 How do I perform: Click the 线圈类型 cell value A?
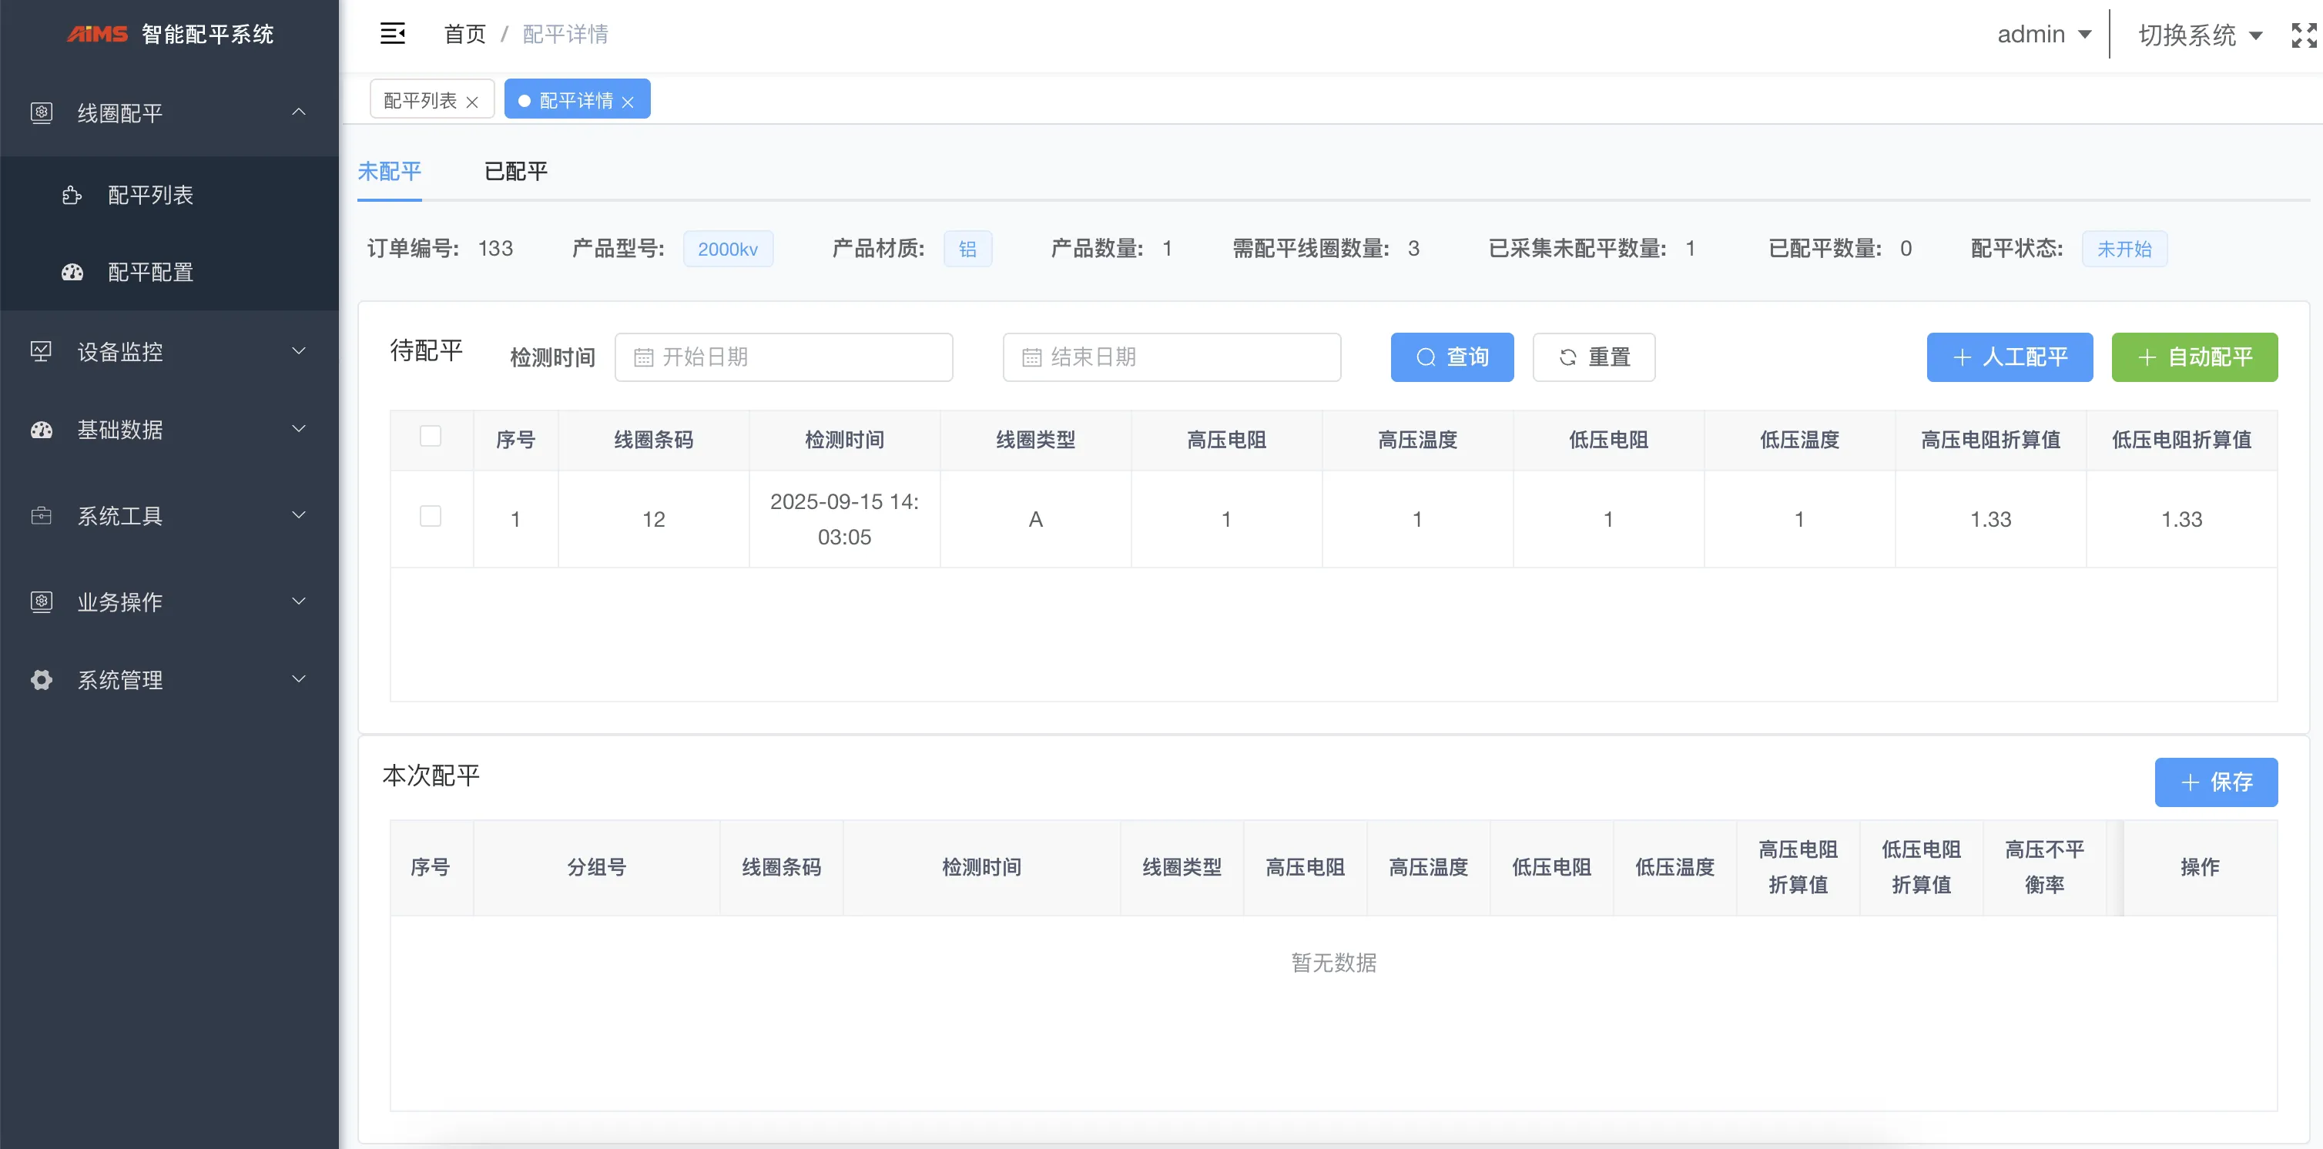point(1036,520)
